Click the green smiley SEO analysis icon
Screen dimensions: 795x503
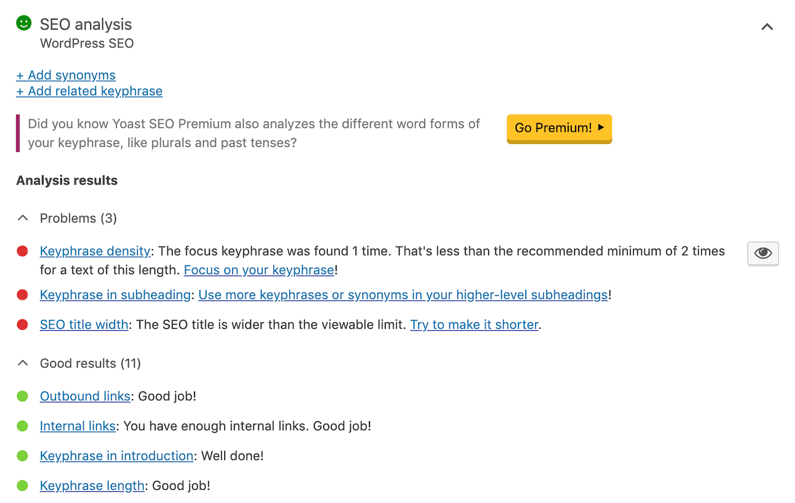point(24,24)
